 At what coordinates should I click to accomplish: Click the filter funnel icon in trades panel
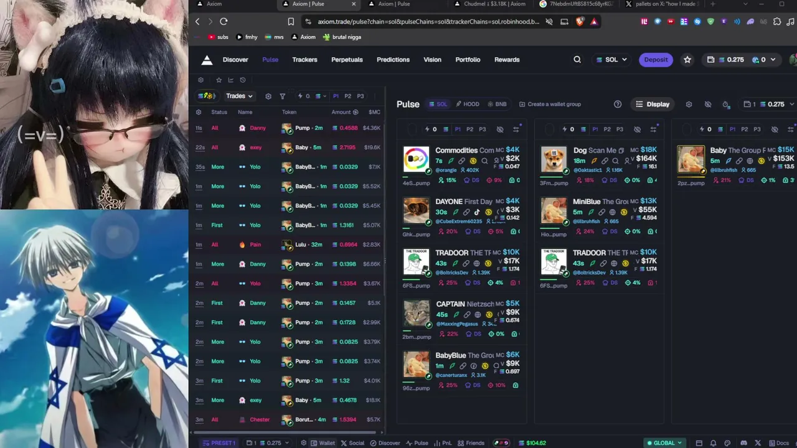[x=283, y=96]
